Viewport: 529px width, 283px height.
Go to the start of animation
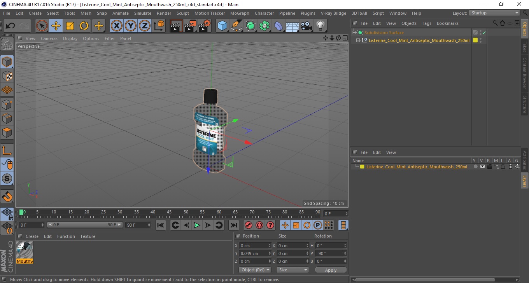click(x=161, y=225)
